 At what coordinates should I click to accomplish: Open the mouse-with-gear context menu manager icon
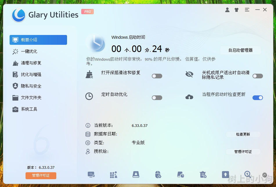pyautogui.click(x=158, y=175)
